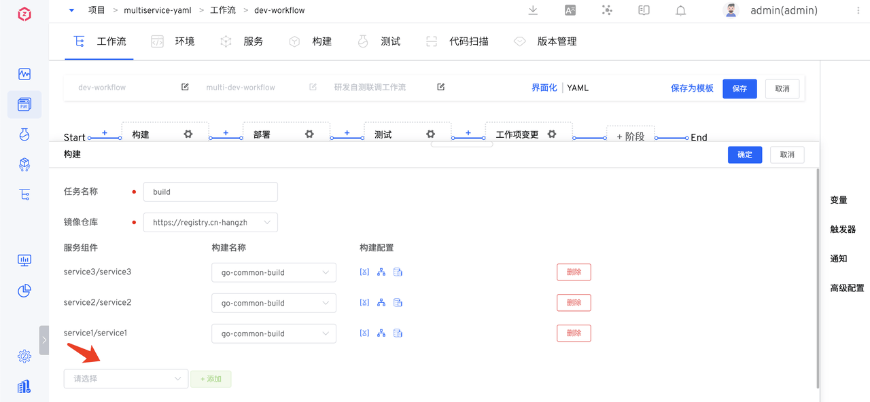Open the settings gear in left sidebar
Viewport: 870px width, 402px height.
[x=24, y=356]
